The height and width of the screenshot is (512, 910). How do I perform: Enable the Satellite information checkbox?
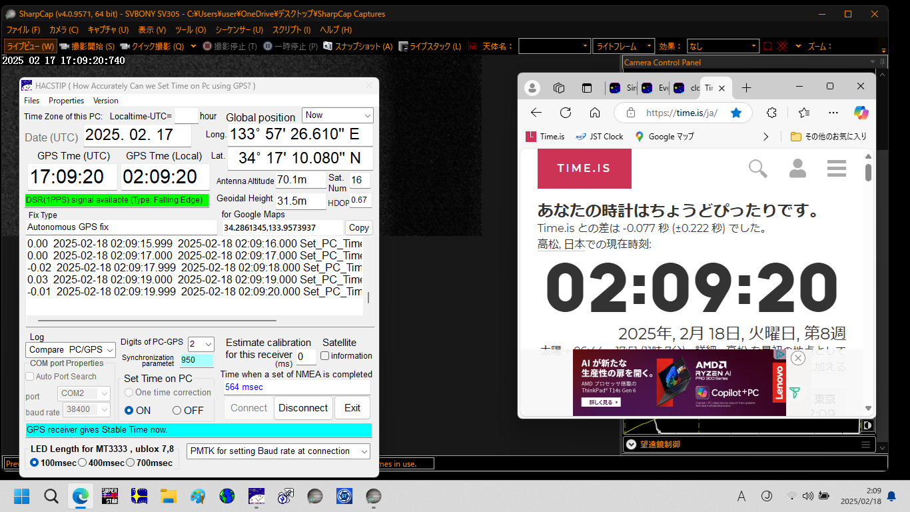point(325,356)
